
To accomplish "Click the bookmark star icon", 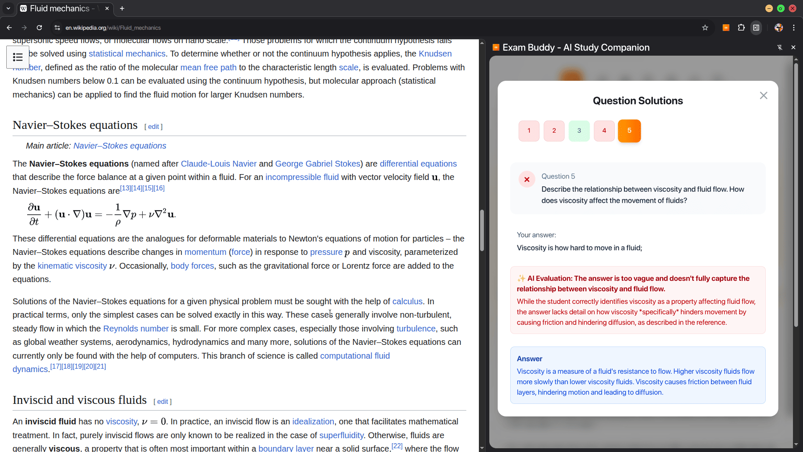I will click(705, 28).
